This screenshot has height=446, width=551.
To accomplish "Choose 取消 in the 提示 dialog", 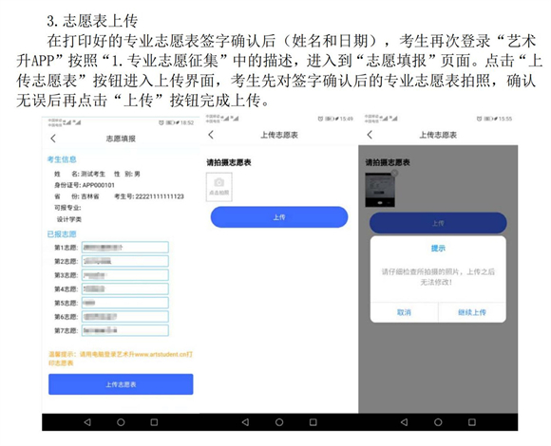I will click(x=404, y=312).
